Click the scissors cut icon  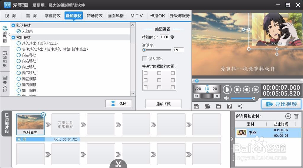click(x=118, y=163)
